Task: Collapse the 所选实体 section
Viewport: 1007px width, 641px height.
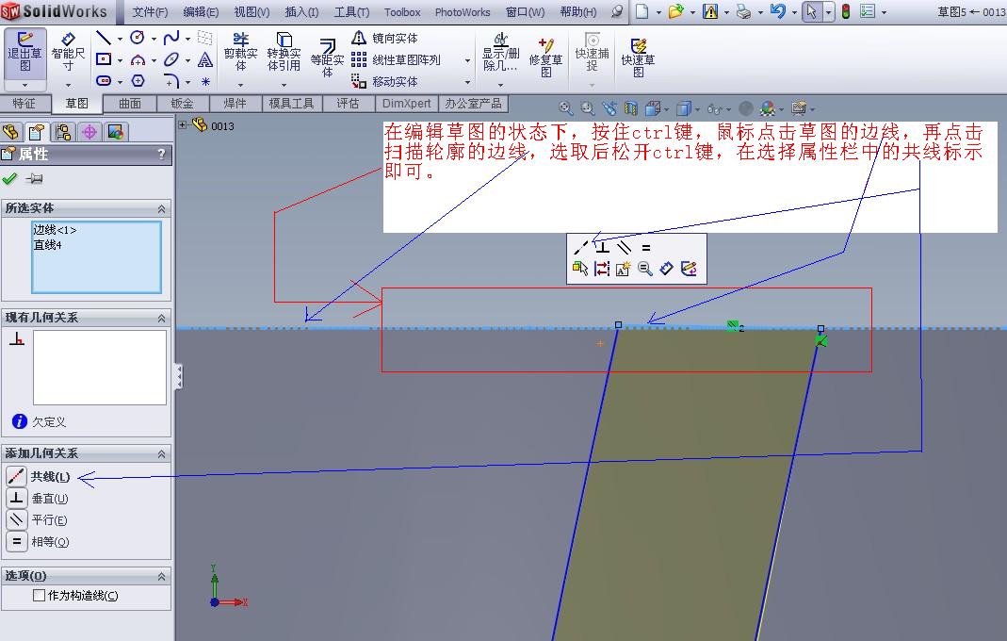Action: pos(161,209)
